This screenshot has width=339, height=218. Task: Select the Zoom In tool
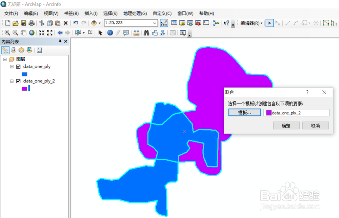click(x=7, y=33)
